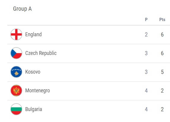Open the Bulgaria team link

34,109
